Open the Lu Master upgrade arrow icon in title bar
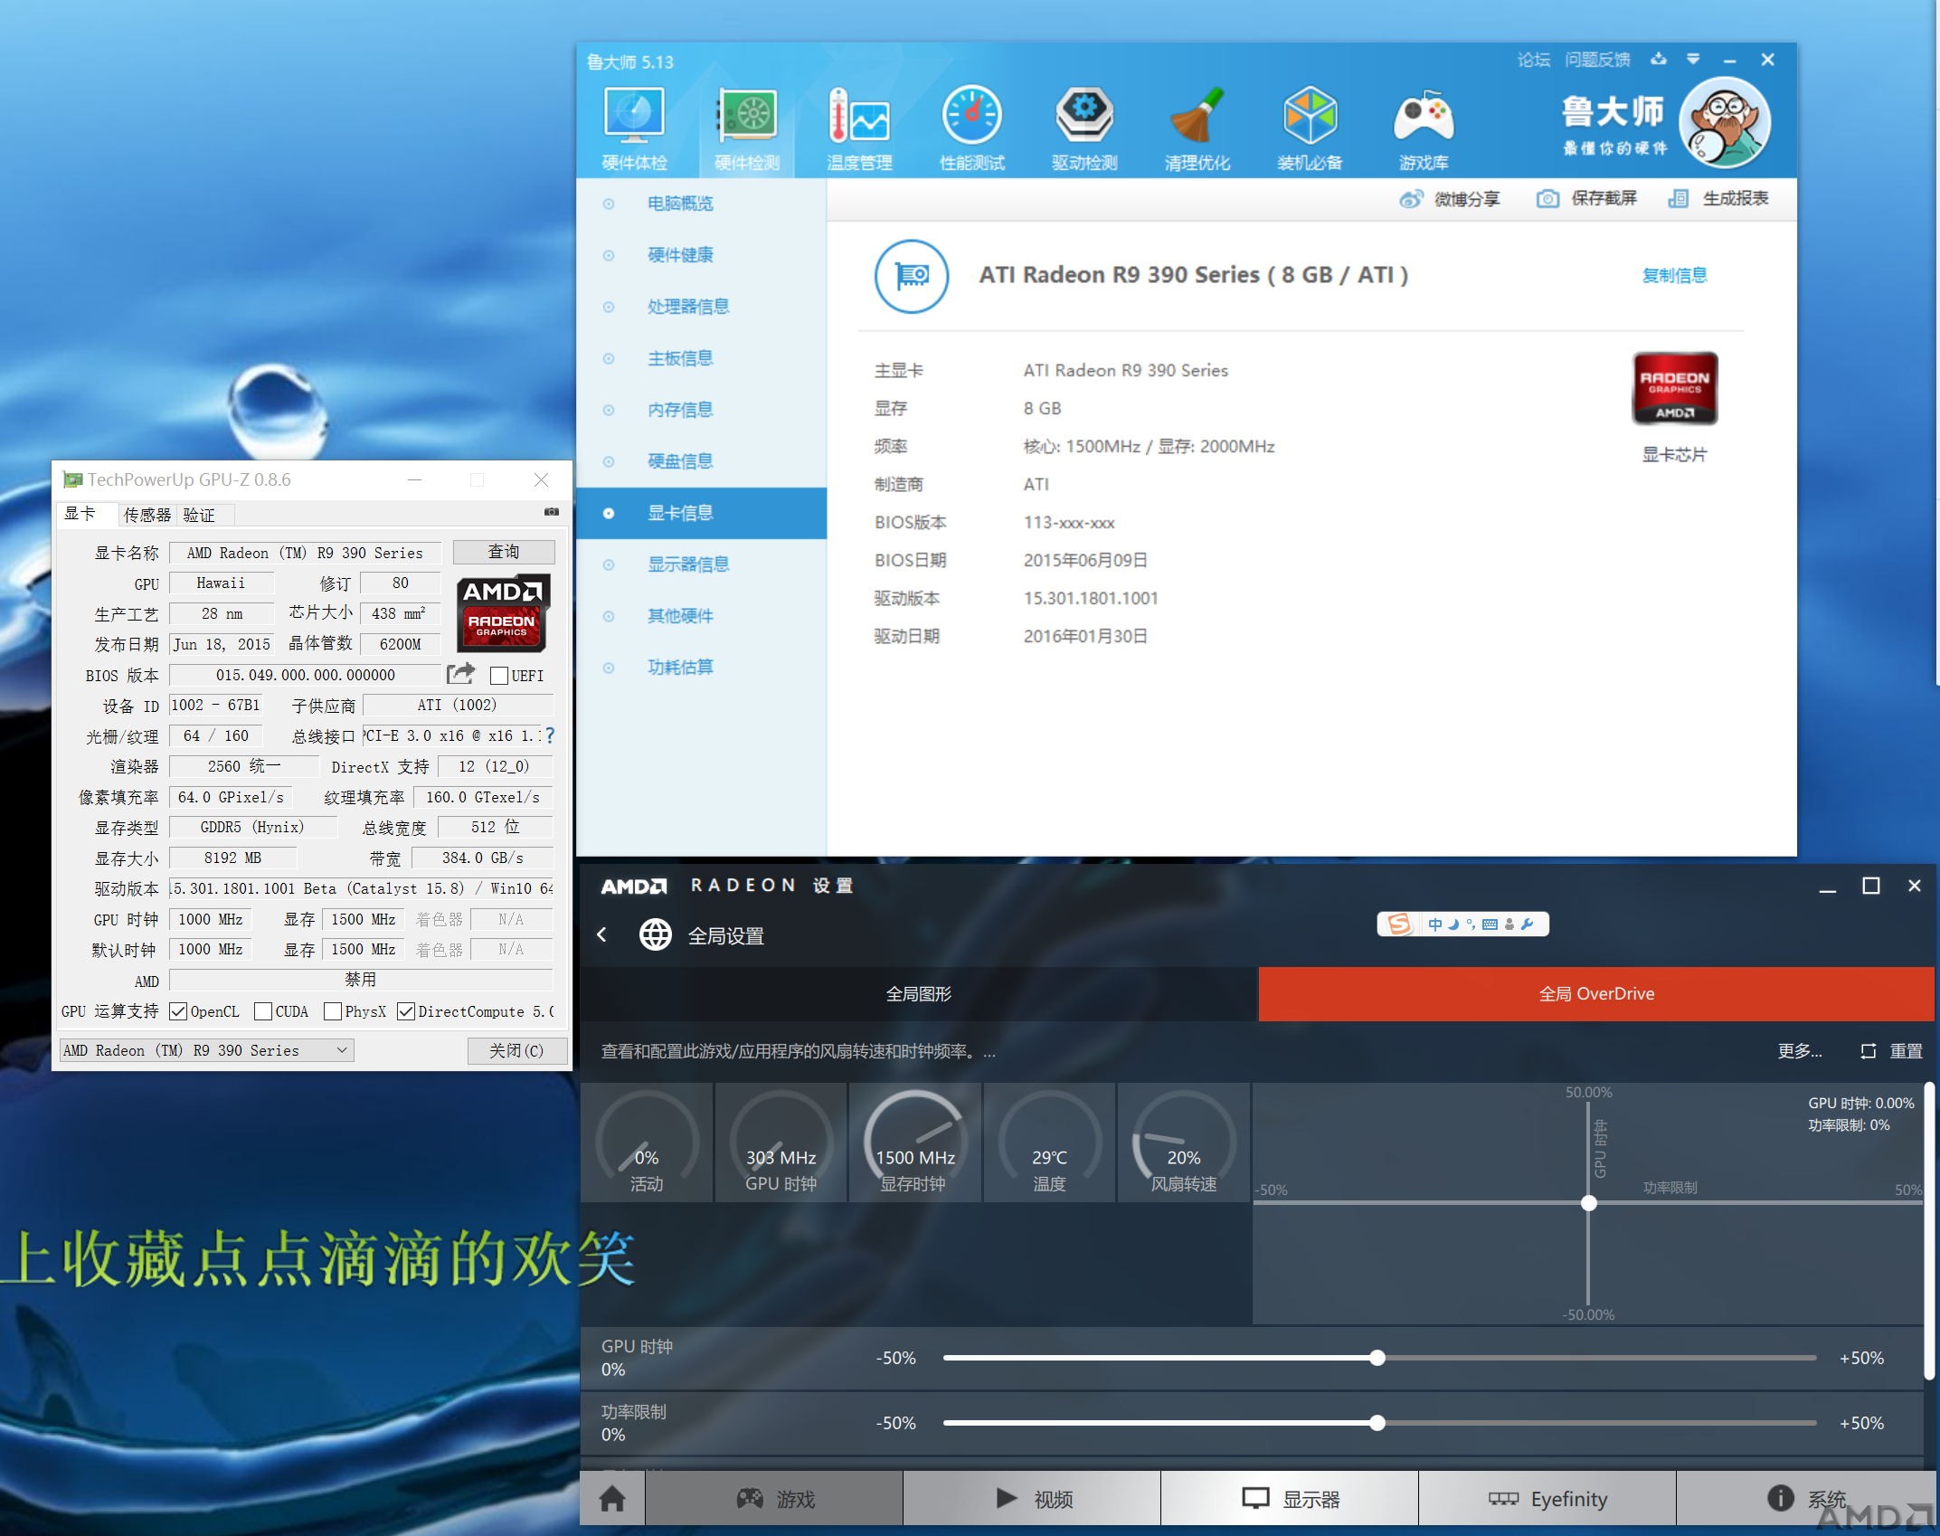This screenshot has height=1536, width=1940. [x=1659, y=60]
